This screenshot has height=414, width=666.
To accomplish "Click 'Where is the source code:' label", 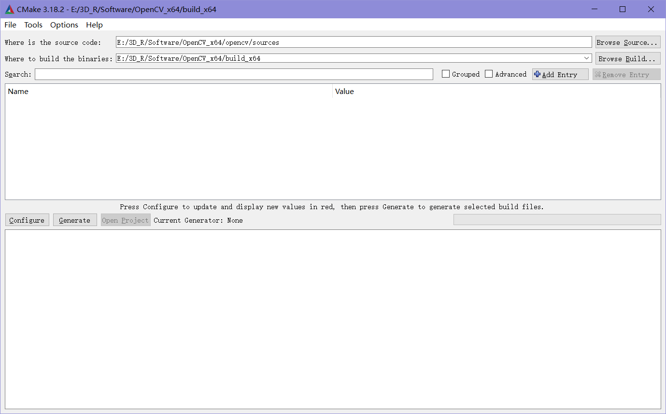I will tap(53, 42).
